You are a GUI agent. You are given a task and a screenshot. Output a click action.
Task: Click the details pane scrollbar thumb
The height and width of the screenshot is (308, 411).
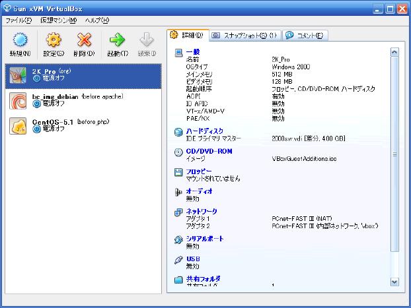click(394, 154)
